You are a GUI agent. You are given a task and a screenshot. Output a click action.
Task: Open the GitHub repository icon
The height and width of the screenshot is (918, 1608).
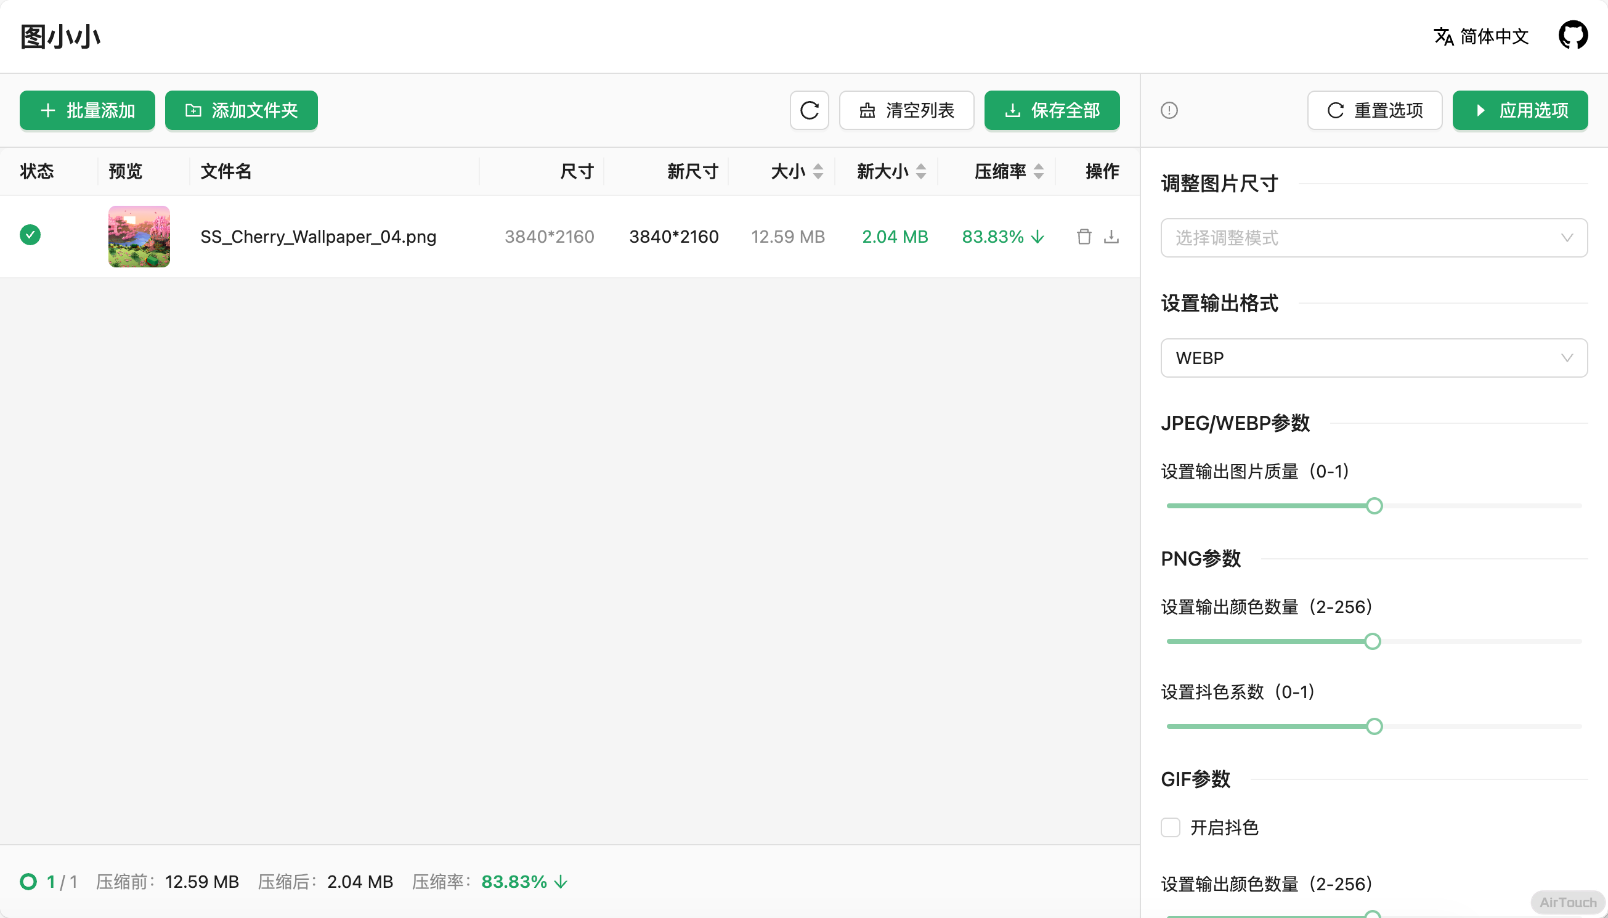click(1573, 36)
